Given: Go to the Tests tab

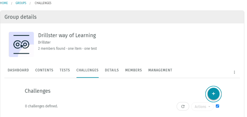Looking at the screenshot, I should (x=65, y=70).
